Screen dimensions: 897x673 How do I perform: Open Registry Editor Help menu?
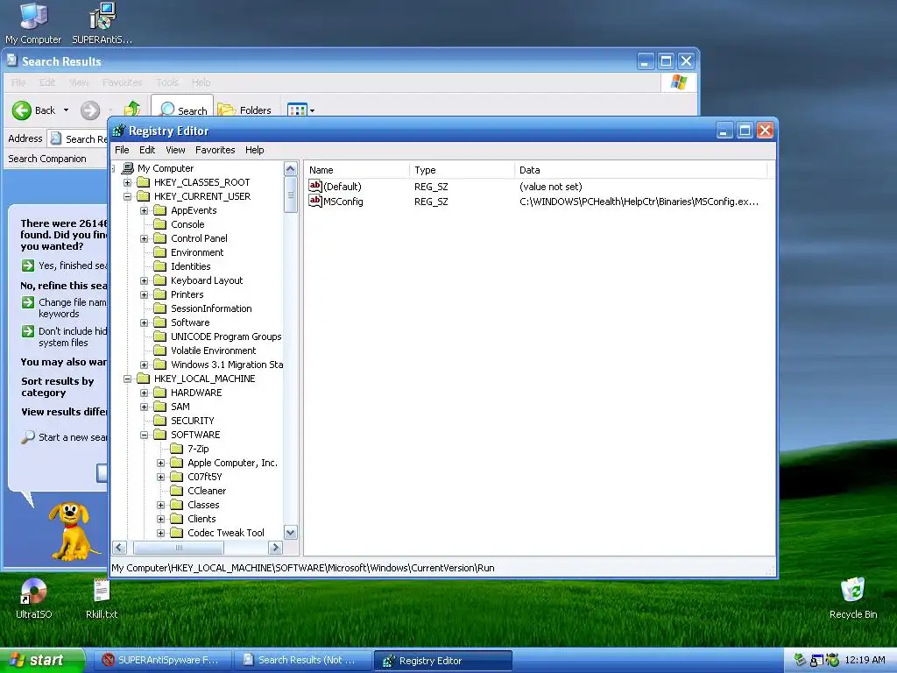click(255, 150)
